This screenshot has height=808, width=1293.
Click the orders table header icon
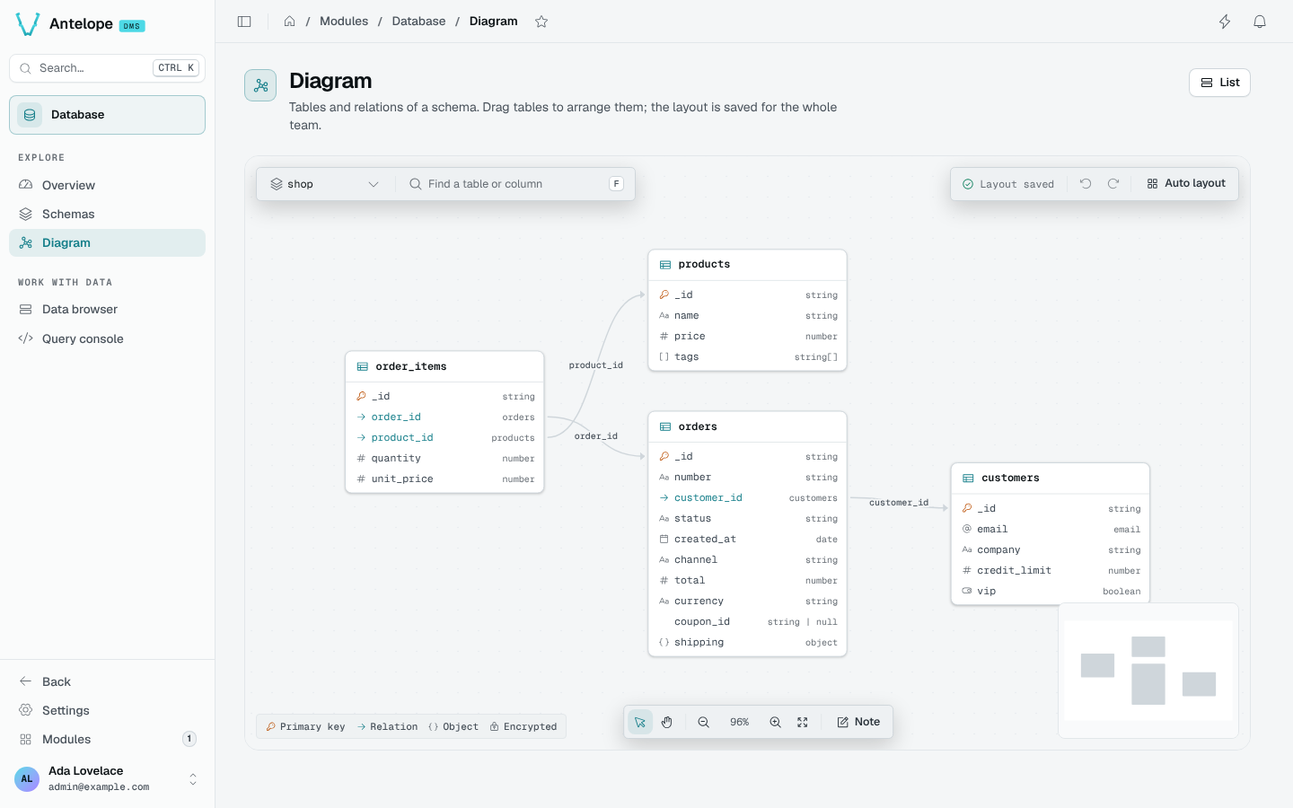coord(665,427)
